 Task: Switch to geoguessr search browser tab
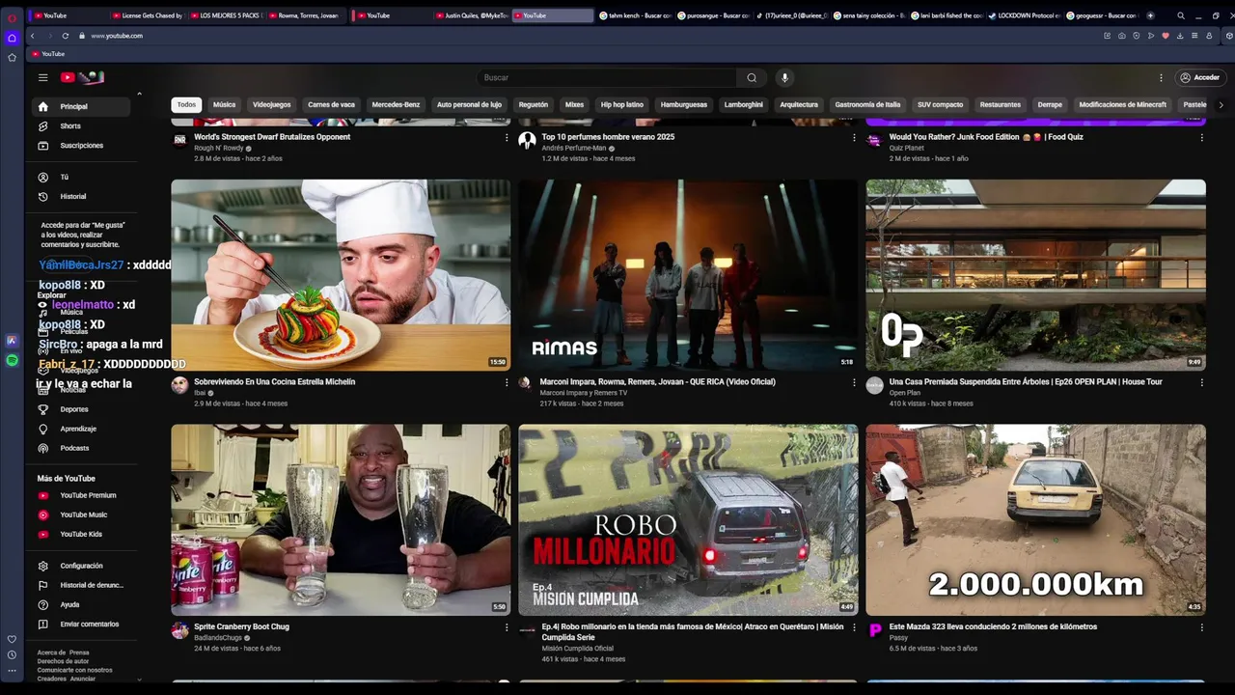[x=1103, y=15]
